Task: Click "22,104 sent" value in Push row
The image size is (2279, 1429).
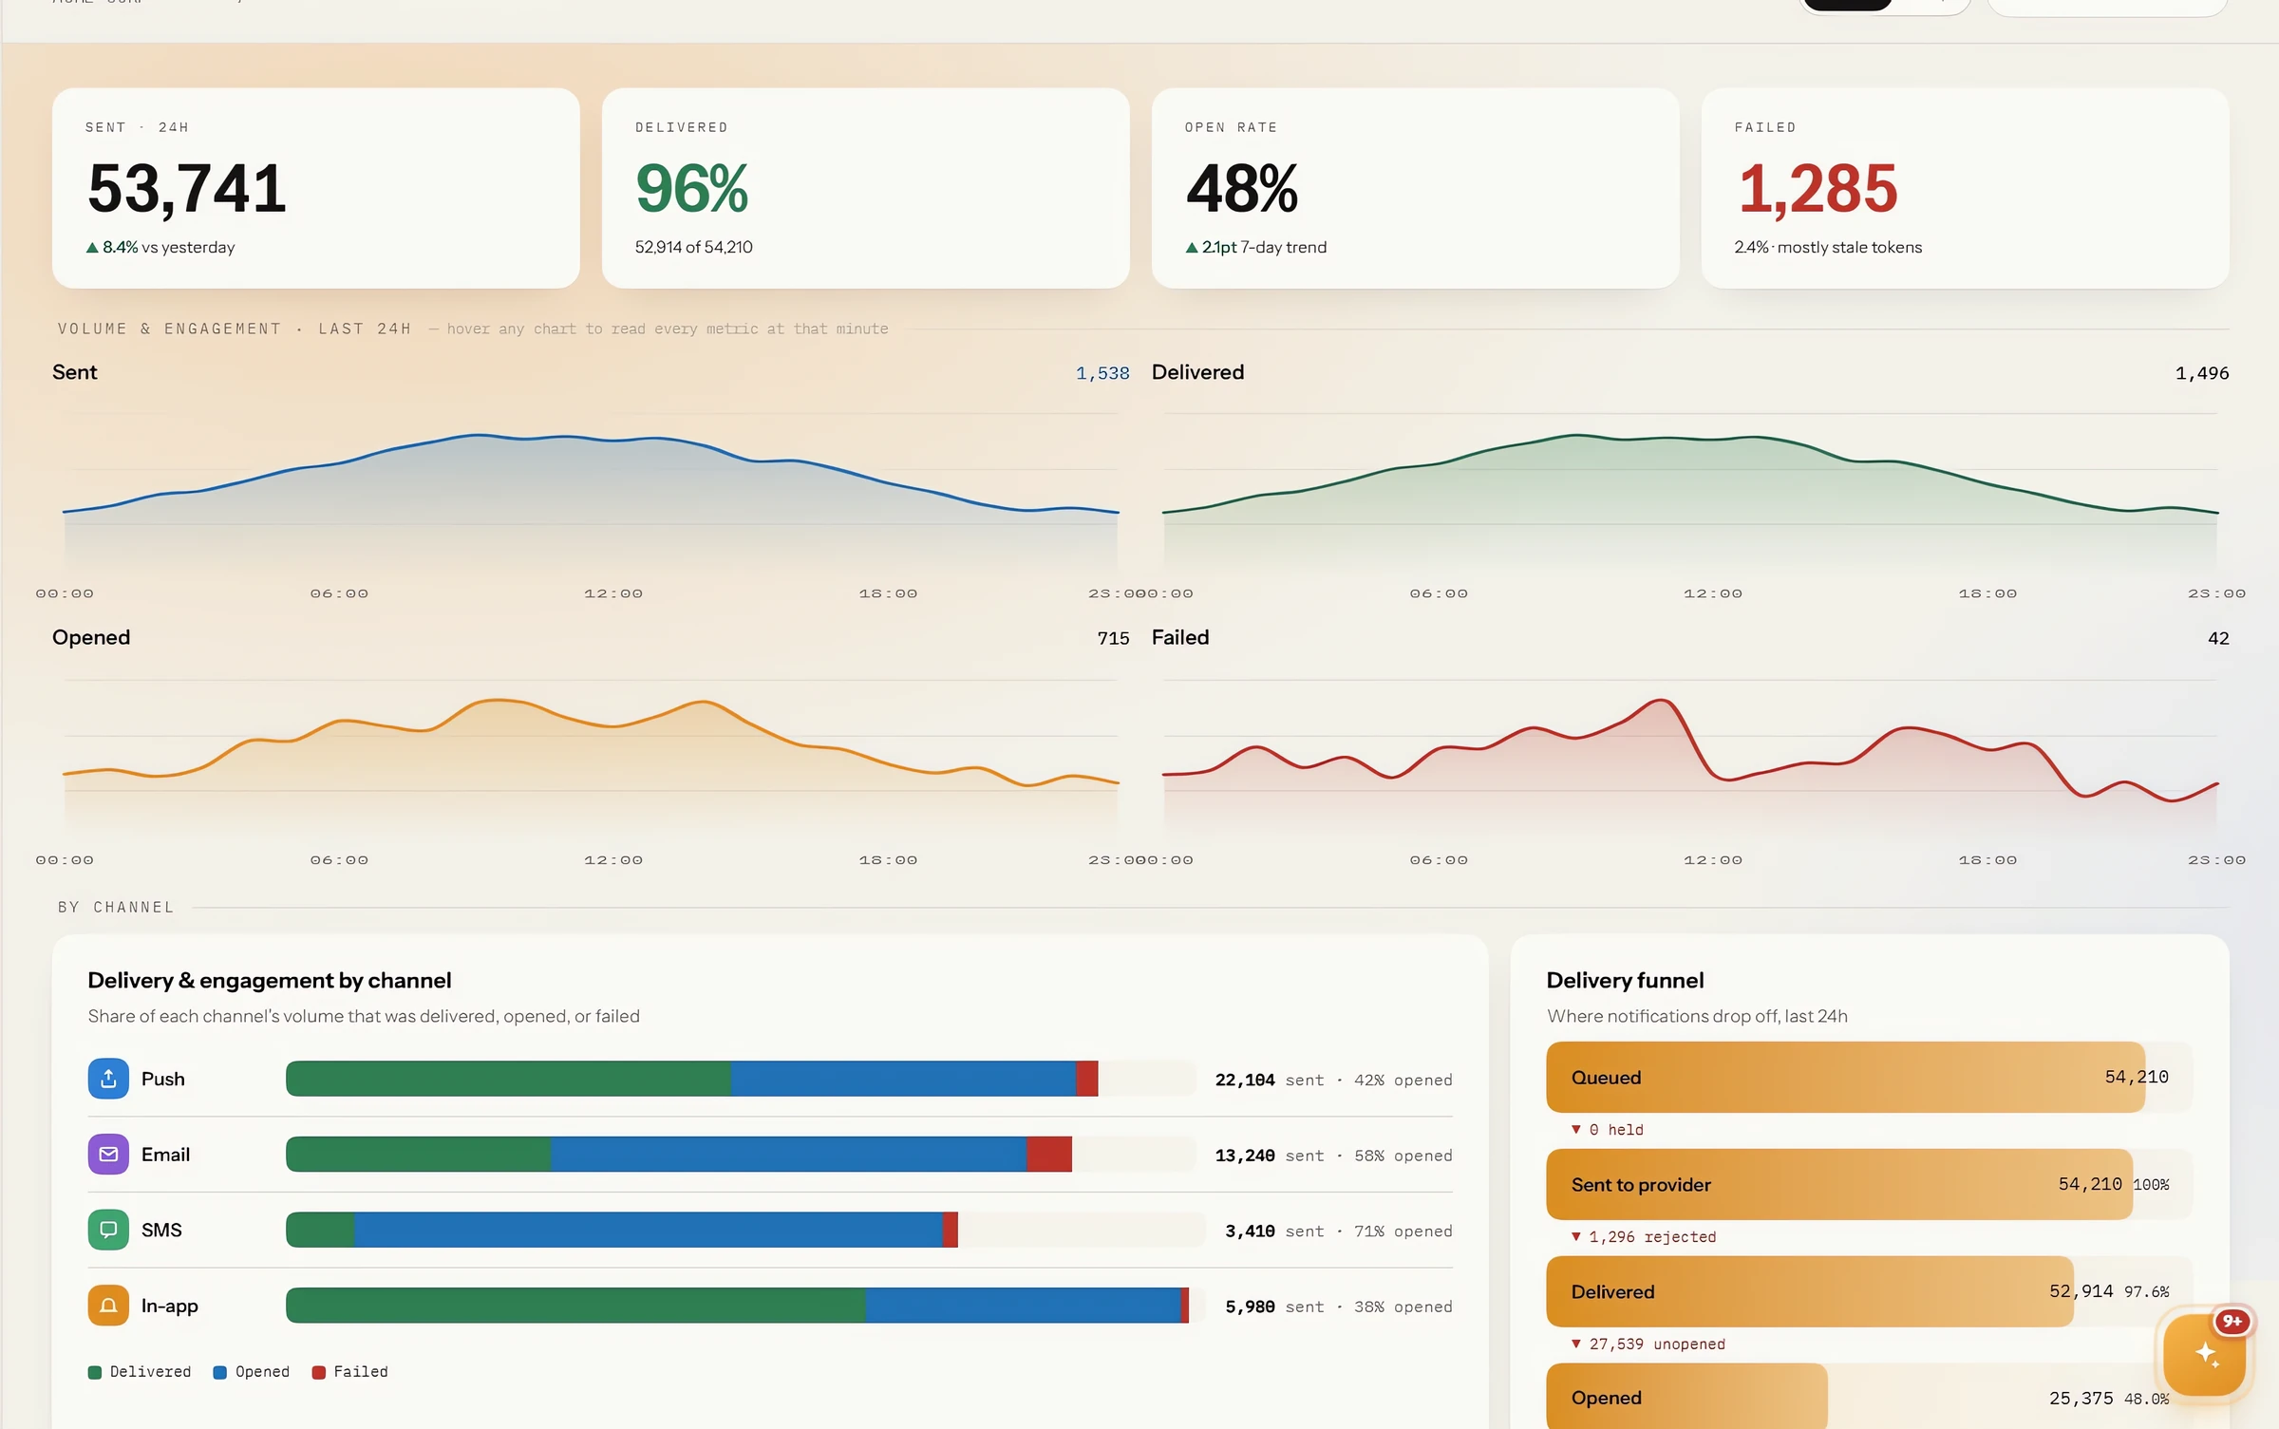Action: pos(1270,1080)
